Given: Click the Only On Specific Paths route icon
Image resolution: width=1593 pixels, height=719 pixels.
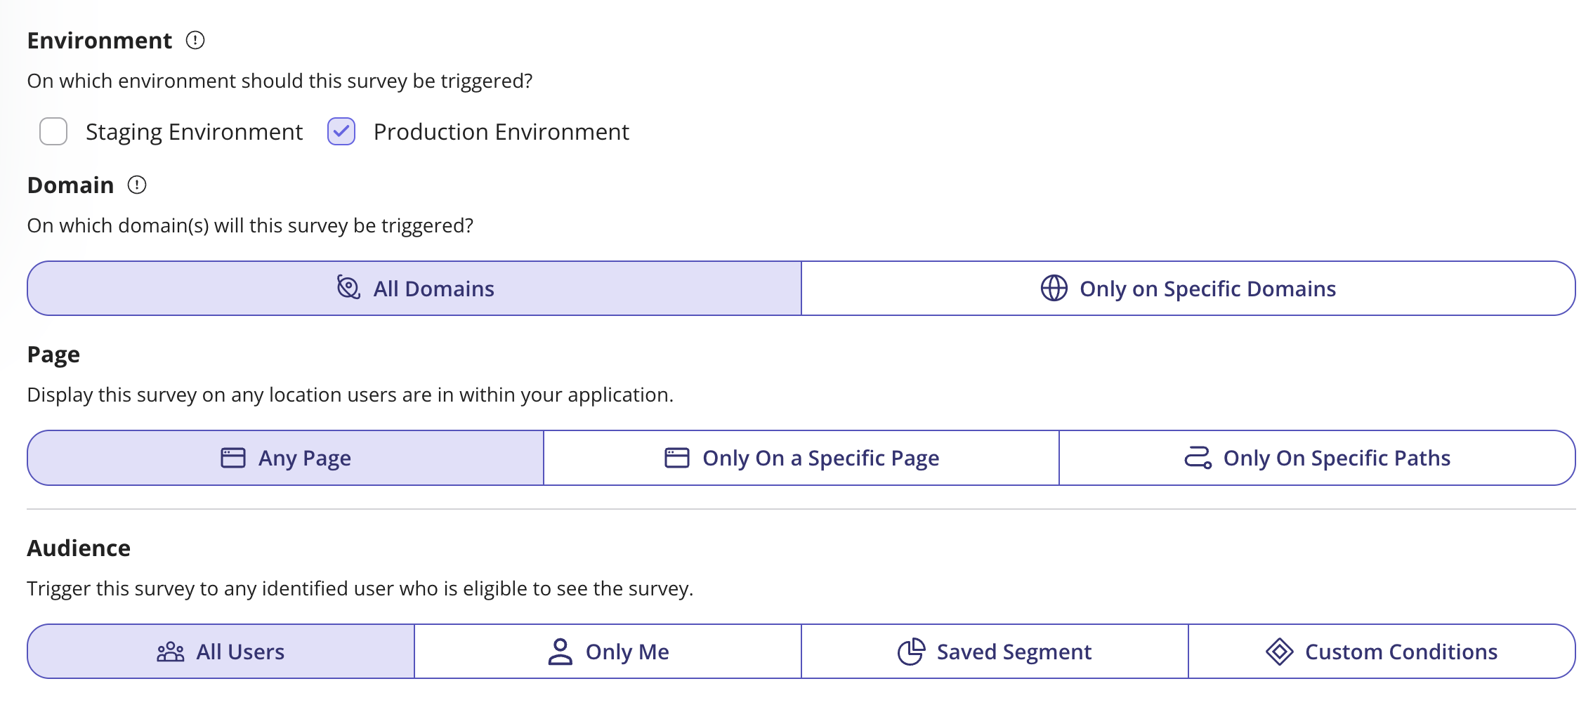Looking at the screenshot, I should 1198,458.
